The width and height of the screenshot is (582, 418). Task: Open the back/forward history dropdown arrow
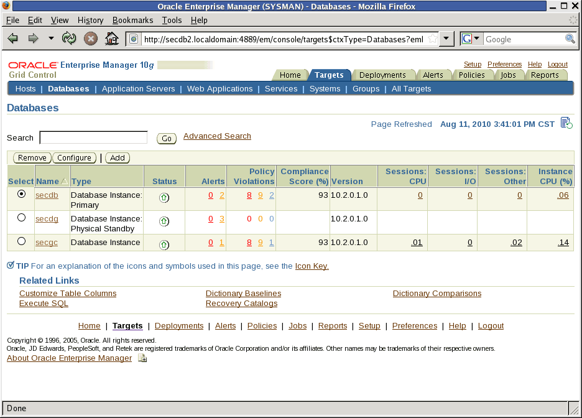51,38
